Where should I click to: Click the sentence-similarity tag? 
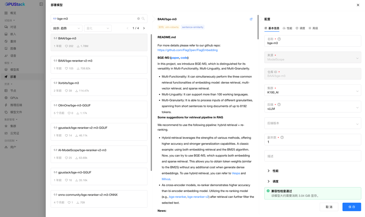192,27
